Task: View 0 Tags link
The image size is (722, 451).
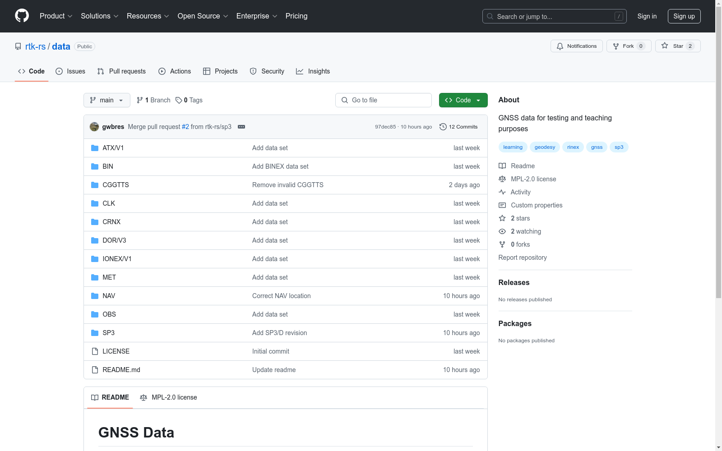Action: click(x=189, y=100)
